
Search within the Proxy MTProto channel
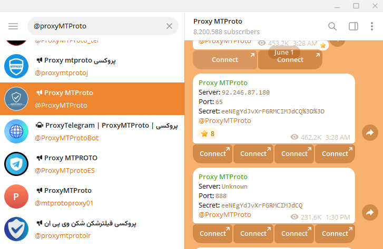pos(332,26)
